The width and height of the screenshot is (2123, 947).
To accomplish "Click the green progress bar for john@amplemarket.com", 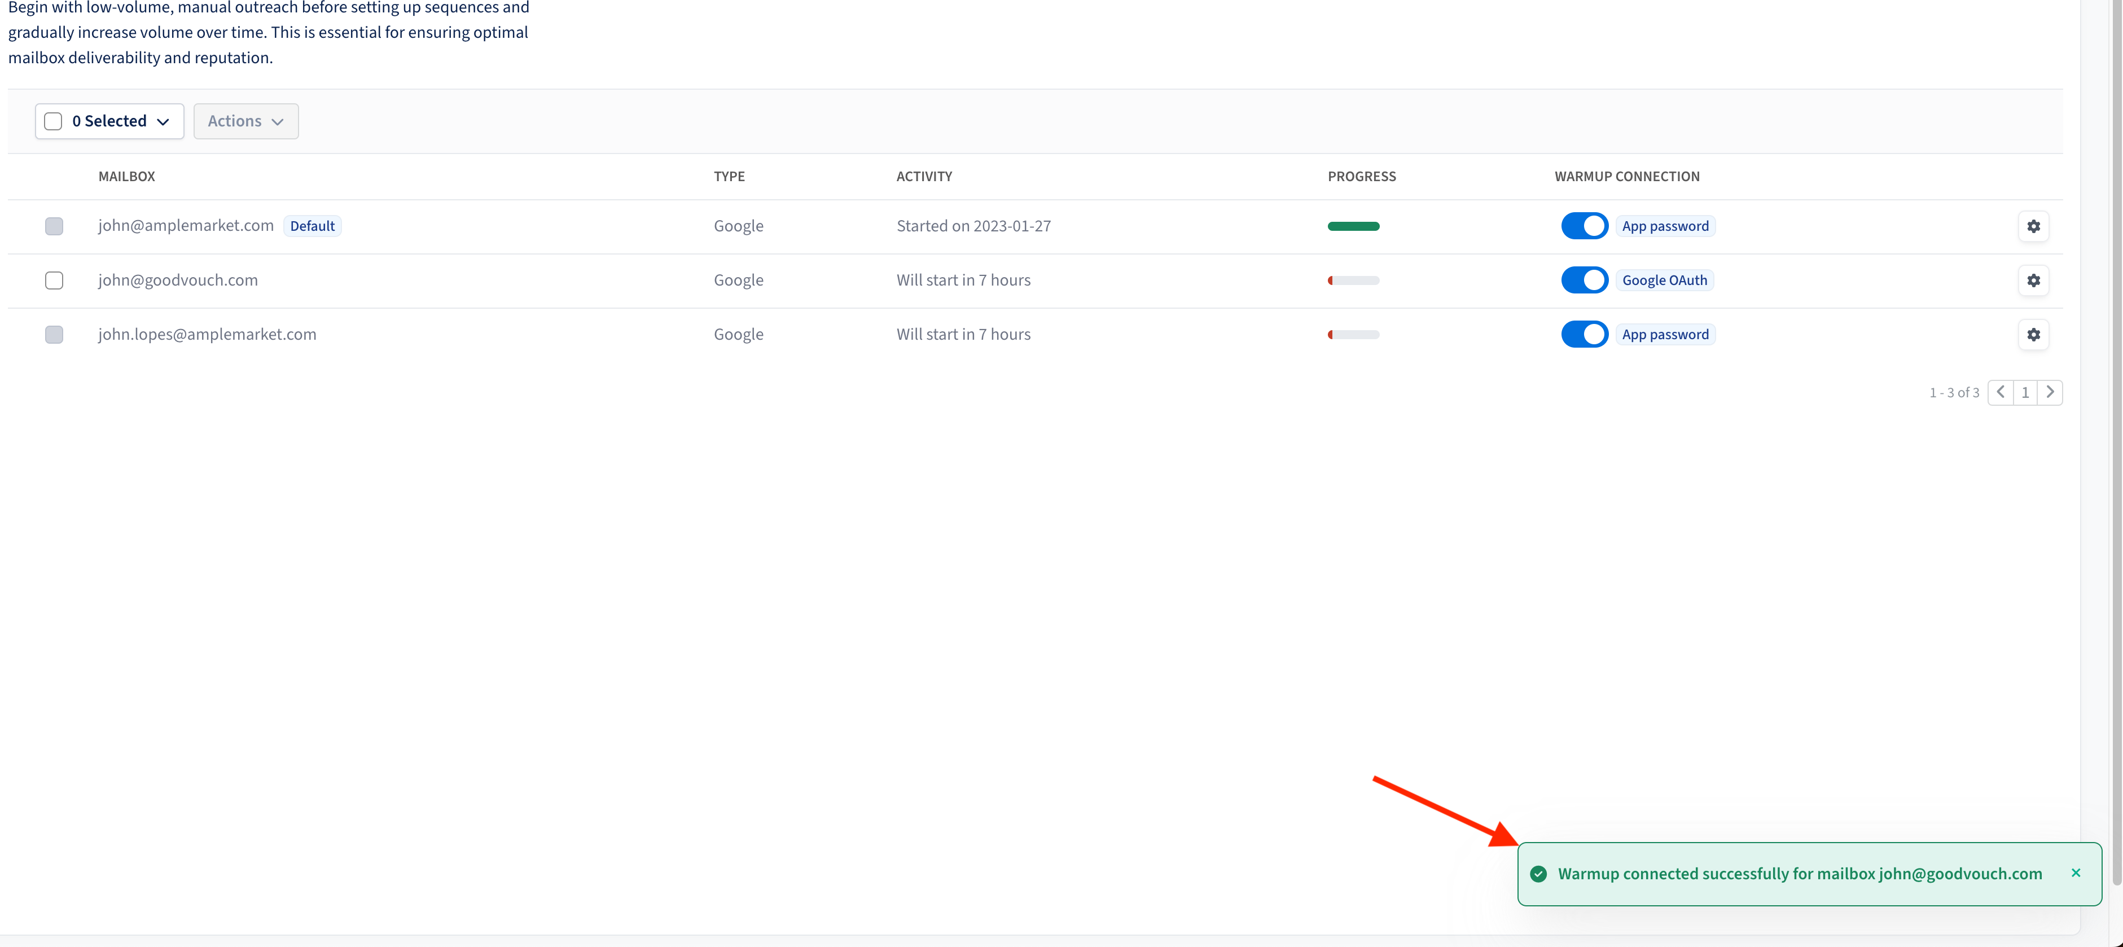I will tap(1353, 227).
